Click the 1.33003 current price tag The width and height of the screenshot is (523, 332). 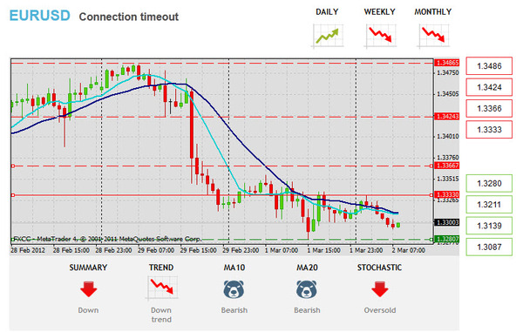447,222
